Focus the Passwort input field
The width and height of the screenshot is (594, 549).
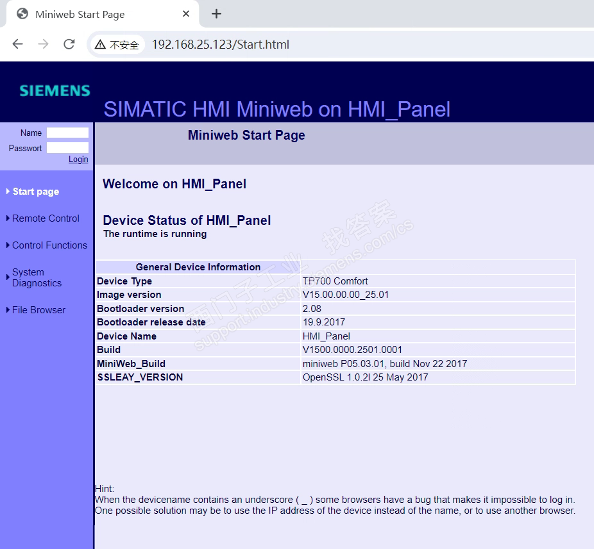(67, 148)
